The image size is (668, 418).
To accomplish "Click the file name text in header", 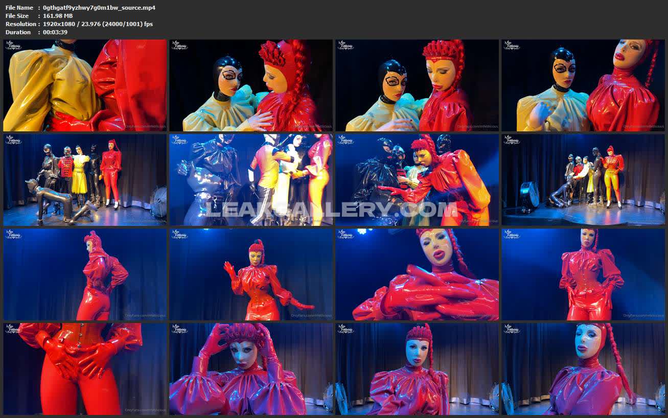I will [x=99, y=8].
